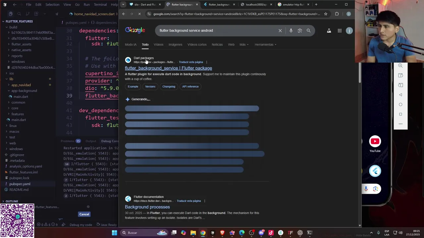Screen dimensions: 424x238
Task: Clear the Google search box text
Action: (x=280, y=30)
